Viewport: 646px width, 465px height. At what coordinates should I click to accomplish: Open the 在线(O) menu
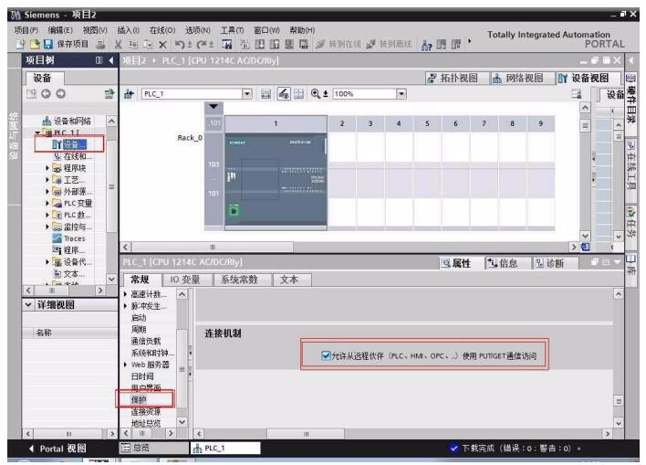162,30
